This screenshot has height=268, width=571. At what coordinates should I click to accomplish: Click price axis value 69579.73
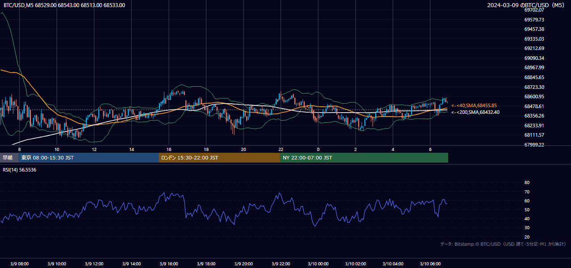pos(534,20)
